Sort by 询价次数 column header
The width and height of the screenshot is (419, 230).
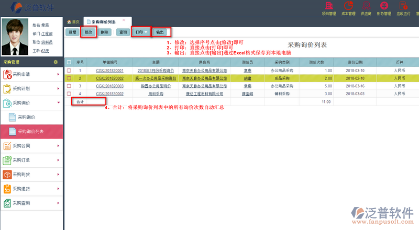pyautogui.click(x=316, y=62)
